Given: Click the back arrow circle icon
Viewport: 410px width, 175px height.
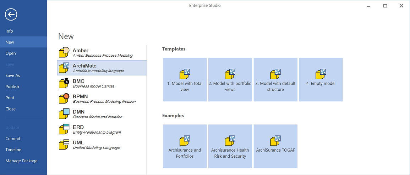Looking at the screenshot, I should (11, 15).
